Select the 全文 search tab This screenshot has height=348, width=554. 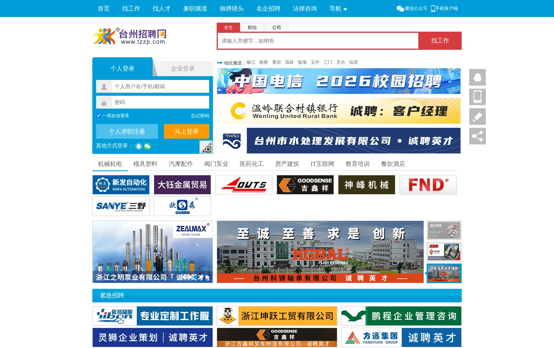pyautogui.click(x=228, y=28)
